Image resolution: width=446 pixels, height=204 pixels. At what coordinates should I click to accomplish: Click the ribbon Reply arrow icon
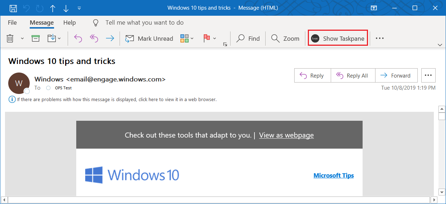[x=78, y=38]
